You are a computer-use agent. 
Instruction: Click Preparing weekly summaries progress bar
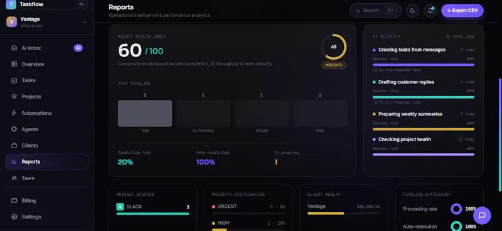[x=423, y=129]
